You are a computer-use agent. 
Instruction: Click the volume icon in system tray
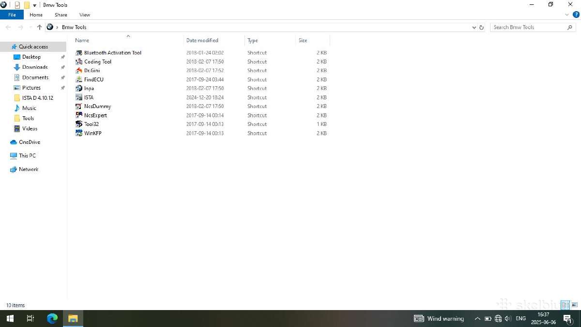coord(508,318)
